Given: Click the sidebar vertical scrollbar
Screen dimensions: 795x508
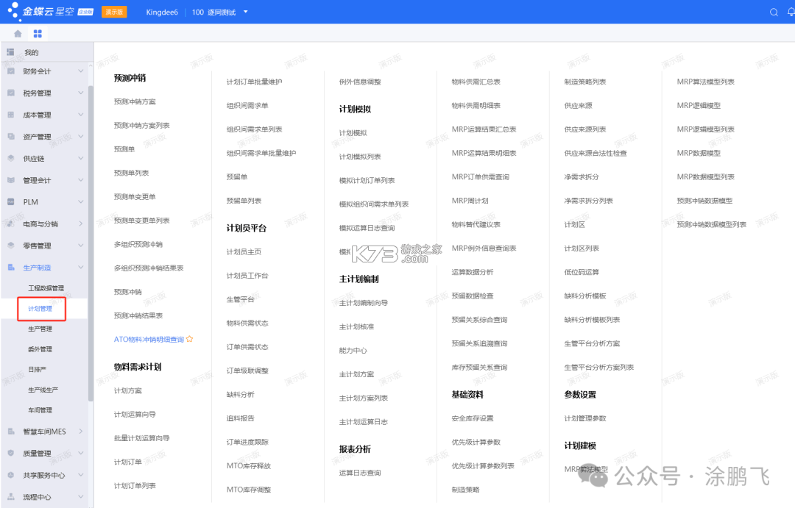Looking at the screenshot, I should pyautogui.click(x=91, y=243).
